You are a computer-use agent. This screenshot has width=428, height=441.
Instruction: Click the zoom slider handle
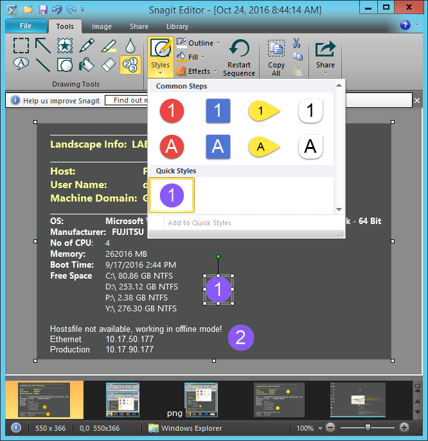[x=368, y=428]
